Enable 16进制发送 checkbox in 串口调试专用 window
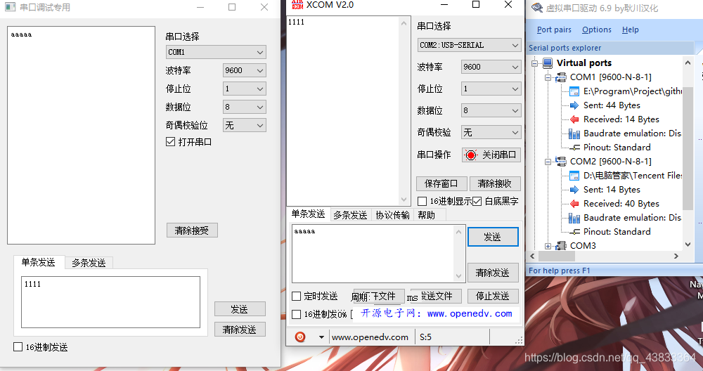This screenshot has width=703, height=371. coord(18,347)
